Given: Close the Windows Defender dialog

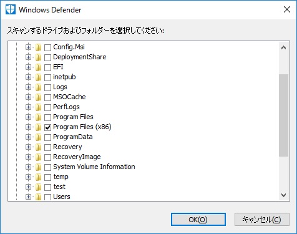Looking at the screenshot, I should (287, 9).
